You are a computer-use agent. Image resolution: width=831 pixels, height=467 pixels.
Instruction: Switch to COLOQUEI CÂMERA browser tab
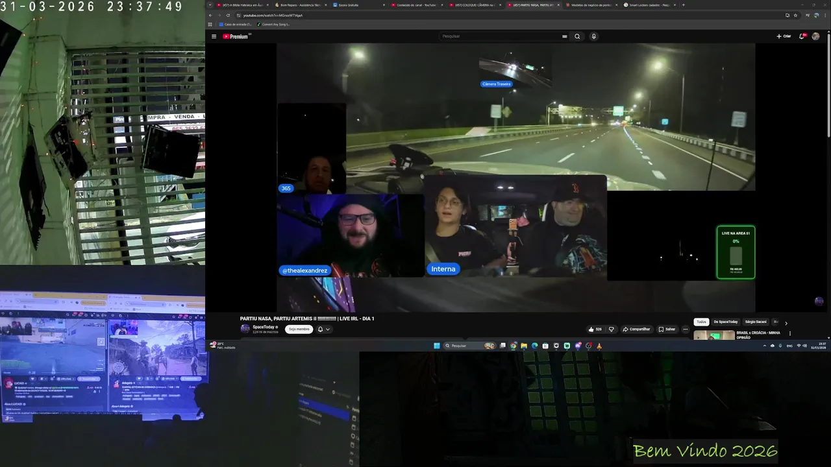pos(475,5)
